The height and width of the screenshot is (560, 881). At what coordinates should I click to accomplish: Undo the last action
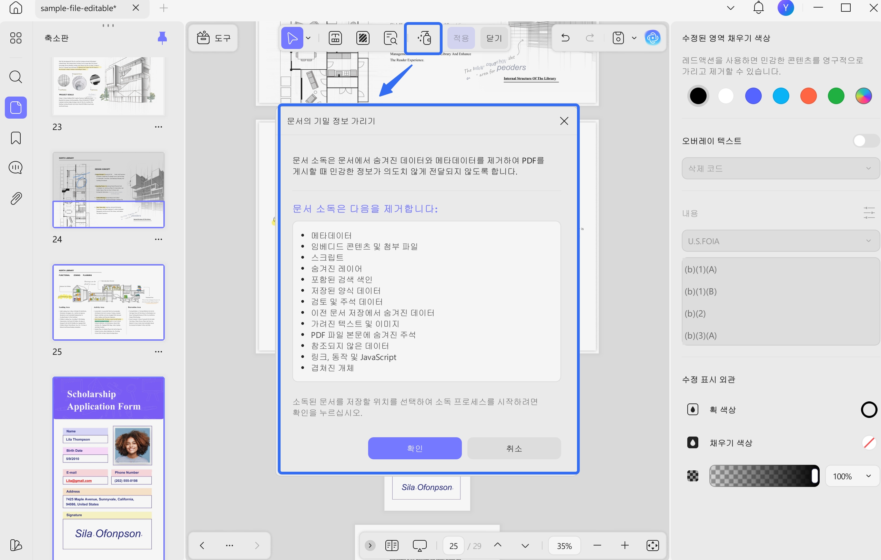(x=565, y=38)
